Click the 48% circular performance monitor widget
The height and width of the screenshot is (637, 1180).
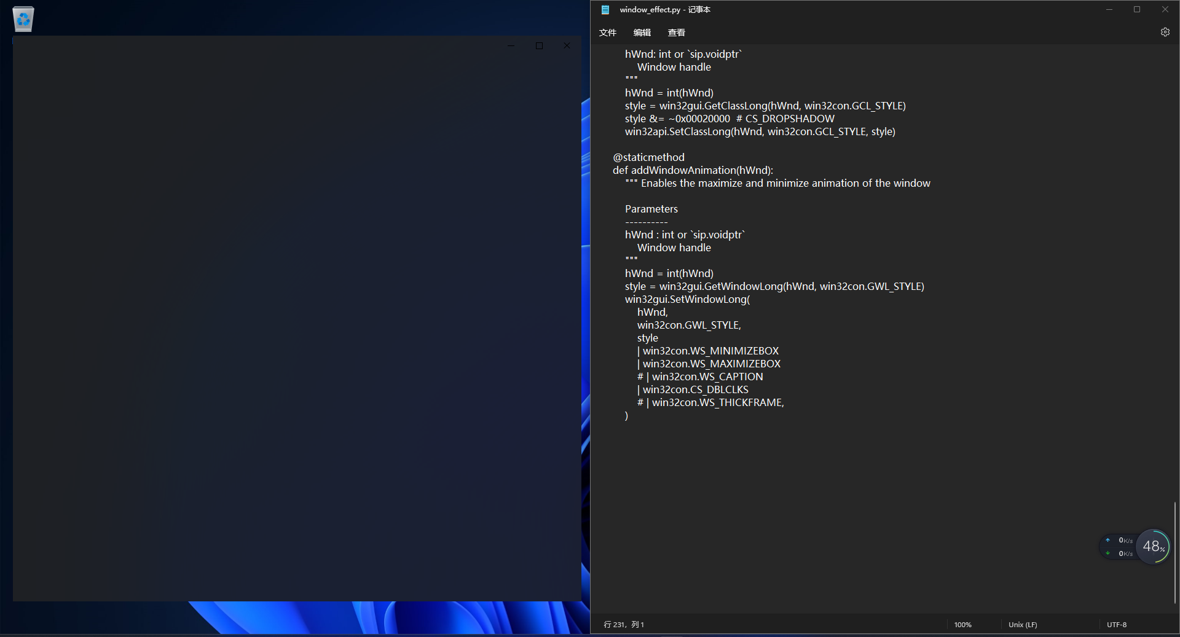1154,547
